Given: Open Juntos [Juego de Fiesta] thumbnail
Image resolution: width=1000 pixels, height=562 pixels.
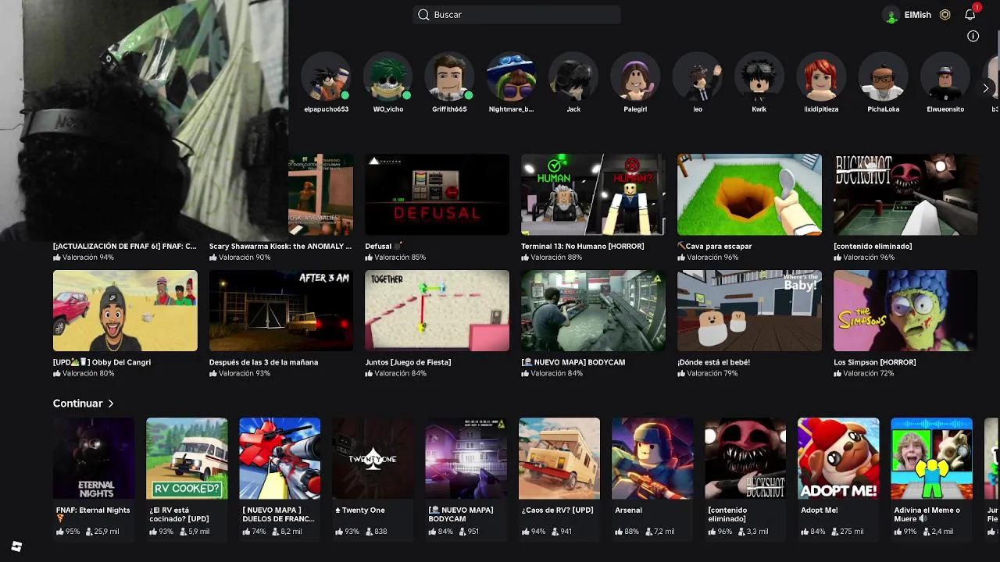Looking at the screenshot, I should point(437,311).
